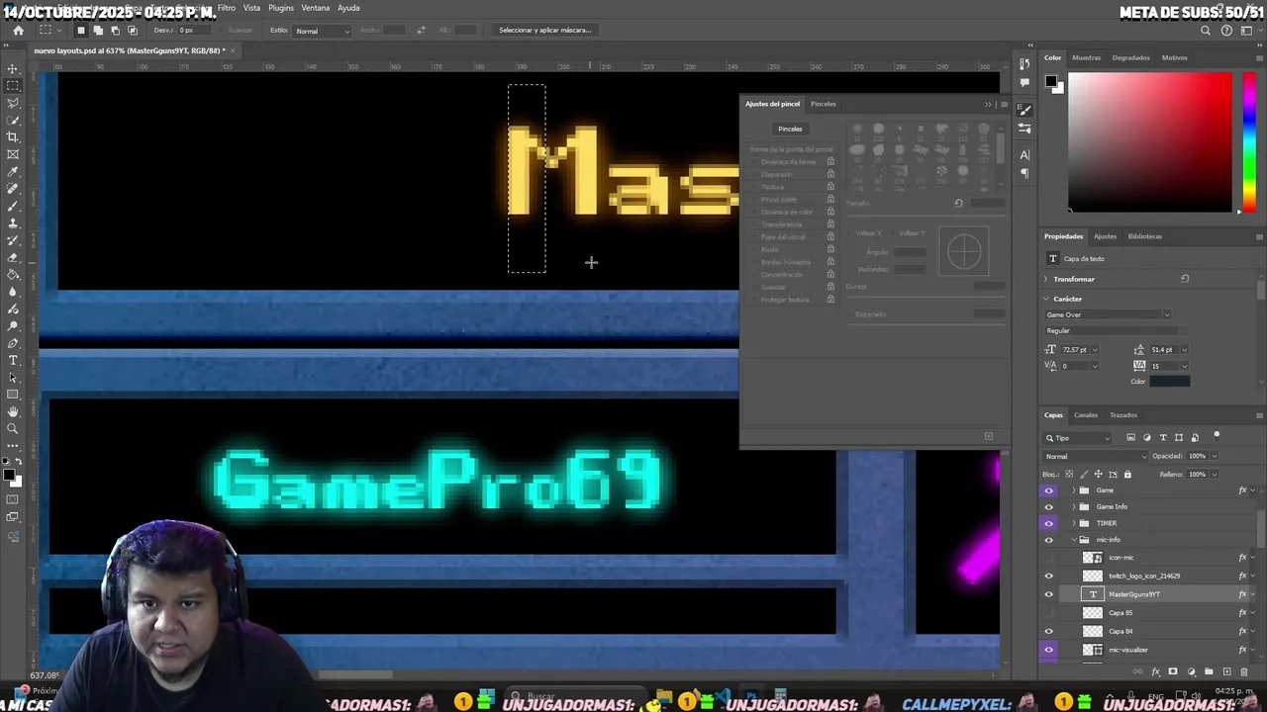Open the Opacidad value dropdown arrow

click(x=1215, y=456)
